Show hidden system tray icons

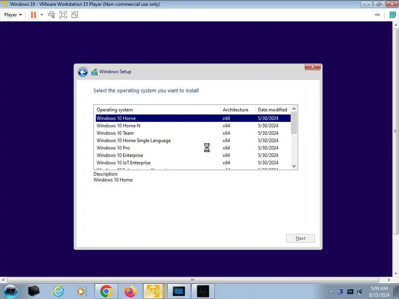pos(331,292)
